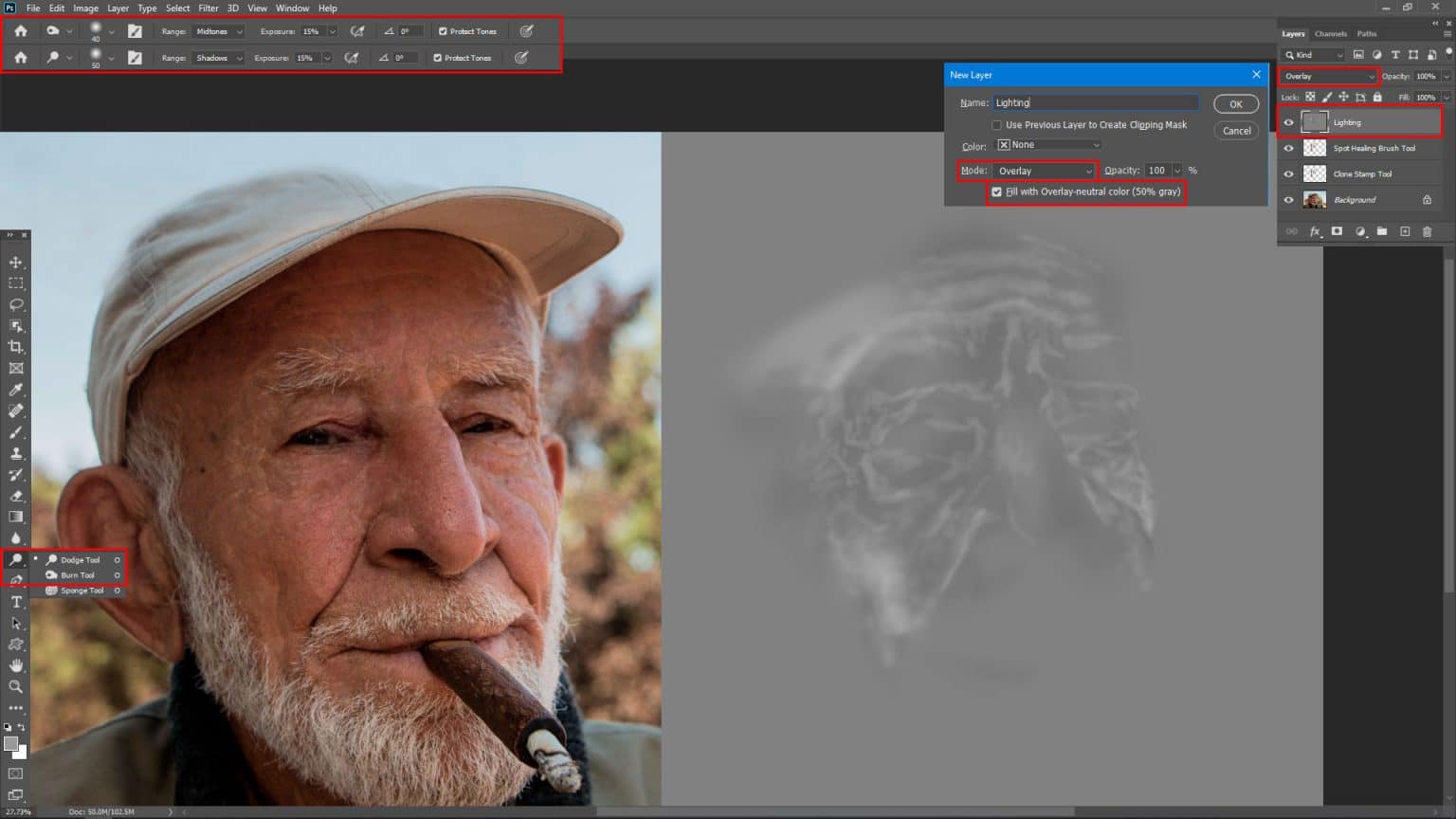Switch to the Channels tab
This screenshot has width=1456, height=819.
1330,33
